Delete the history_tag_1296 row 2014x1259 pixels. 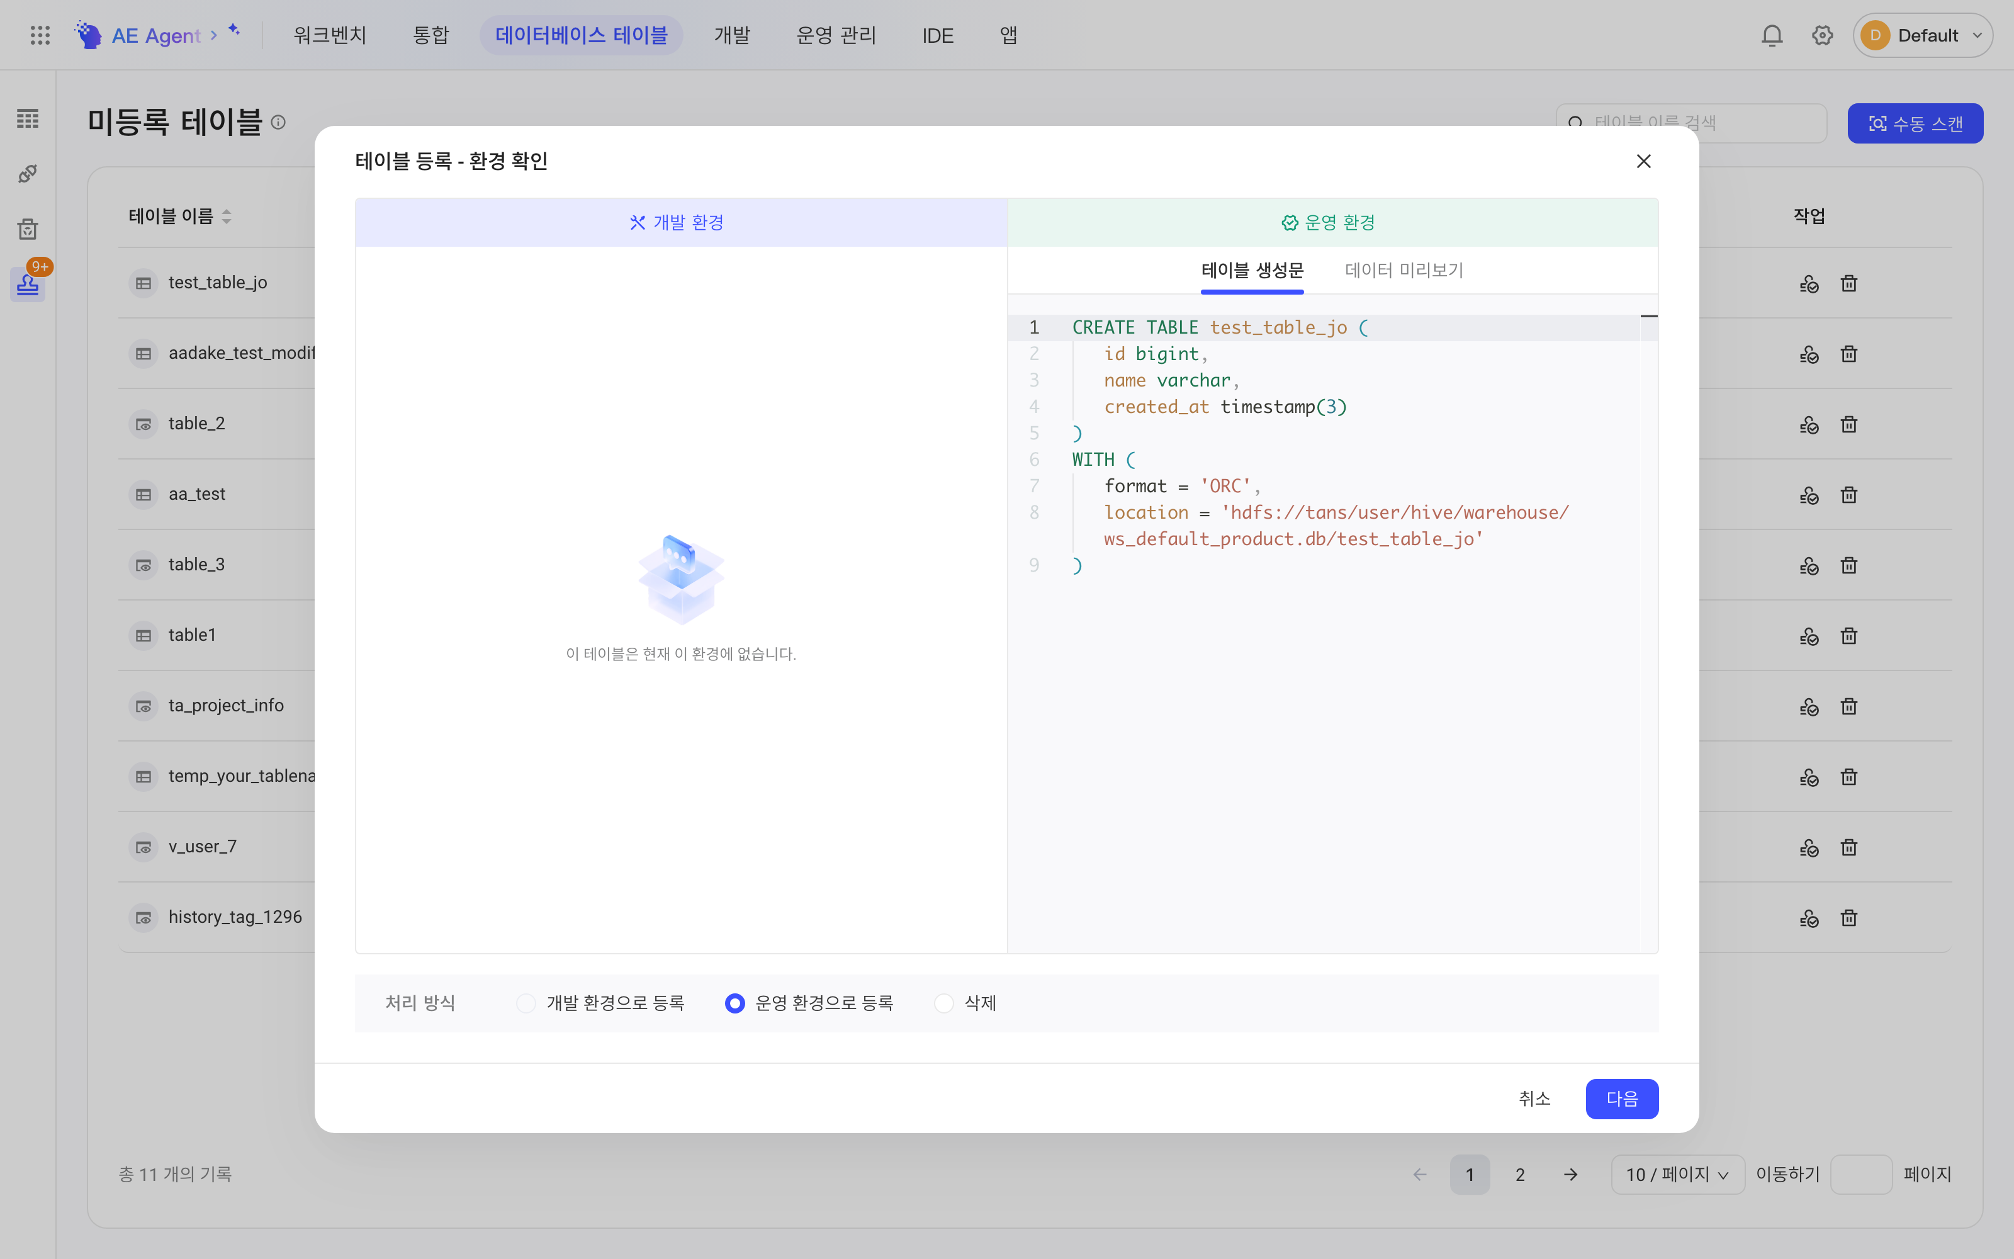click(x=1848, y=918)
